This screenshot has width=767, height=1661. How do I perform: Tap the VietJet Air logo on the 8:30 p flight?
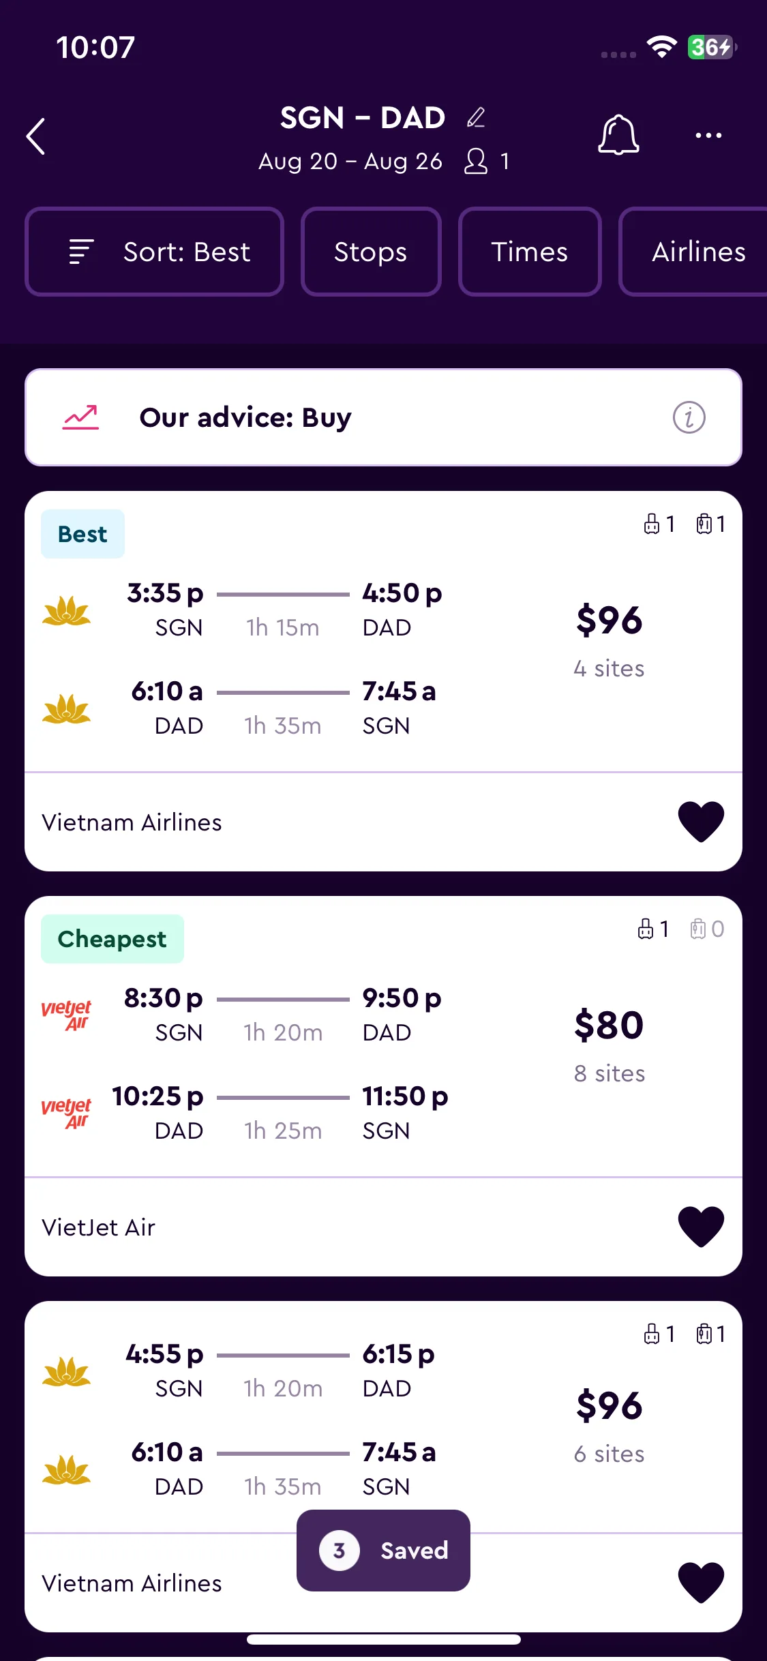click(66, 1015)
